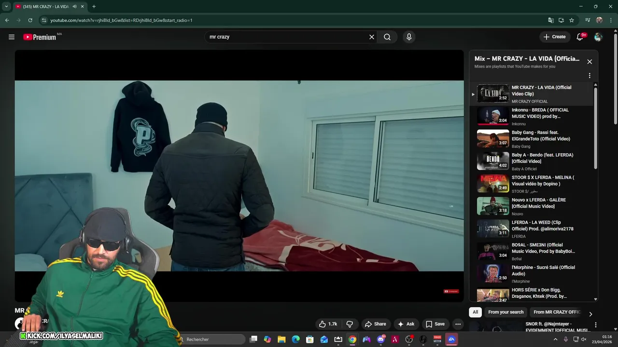Share the video
Image resolution: width=618 pixels, height=347 pixels.
click(x=375, y=324)
